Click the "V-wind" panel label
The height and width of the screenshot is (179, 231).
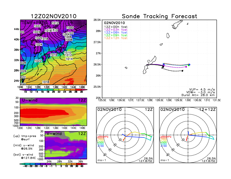[x=54, y=134]
